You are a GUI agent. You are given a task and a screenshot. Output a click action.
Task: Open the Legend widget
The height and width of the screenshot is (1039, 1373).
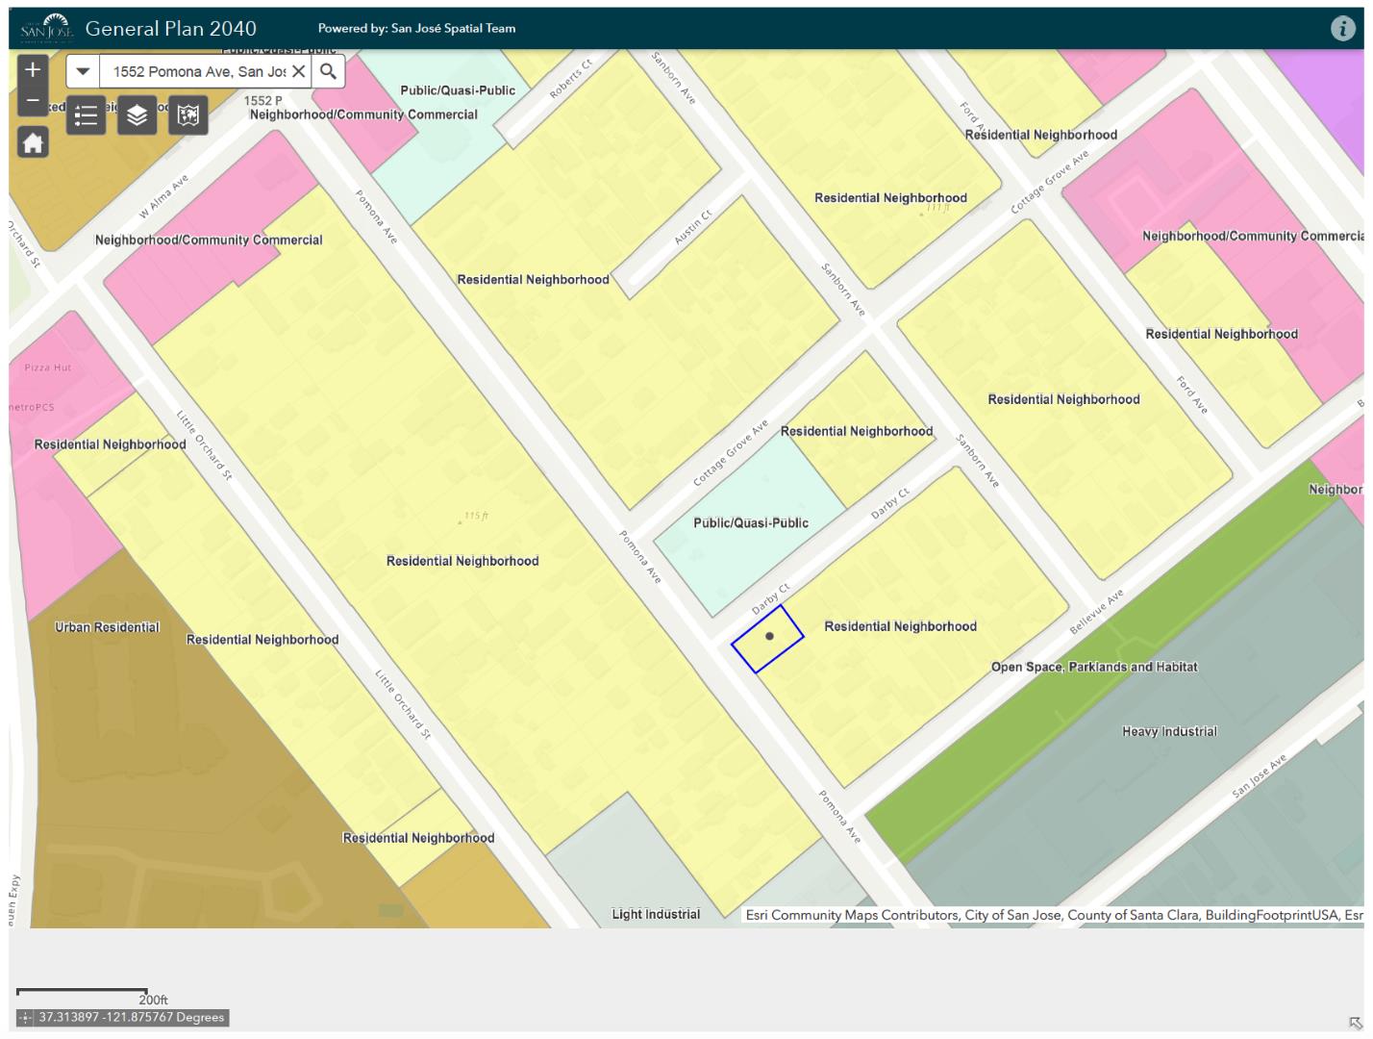tap(87, 115)
